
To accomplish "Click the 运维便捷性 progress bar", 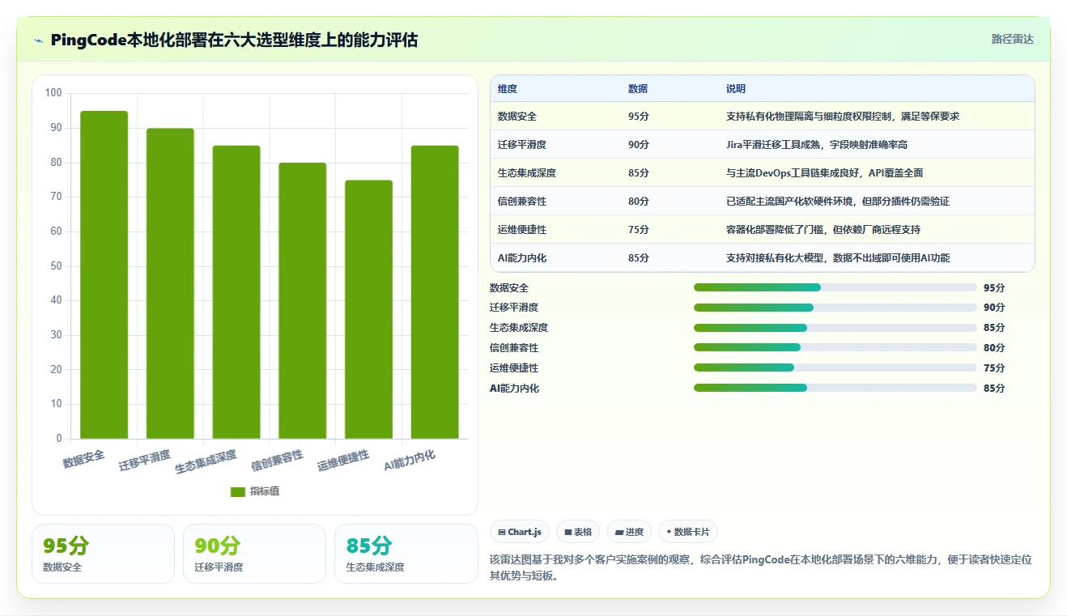I will (x=835, y=367).
